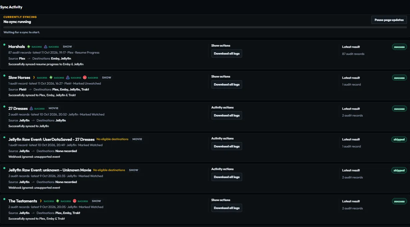Click 'Plex, Emby, Trakt' destinations in The Testaments row
This screenshot has width=410, height=227.
click(68, 213)
